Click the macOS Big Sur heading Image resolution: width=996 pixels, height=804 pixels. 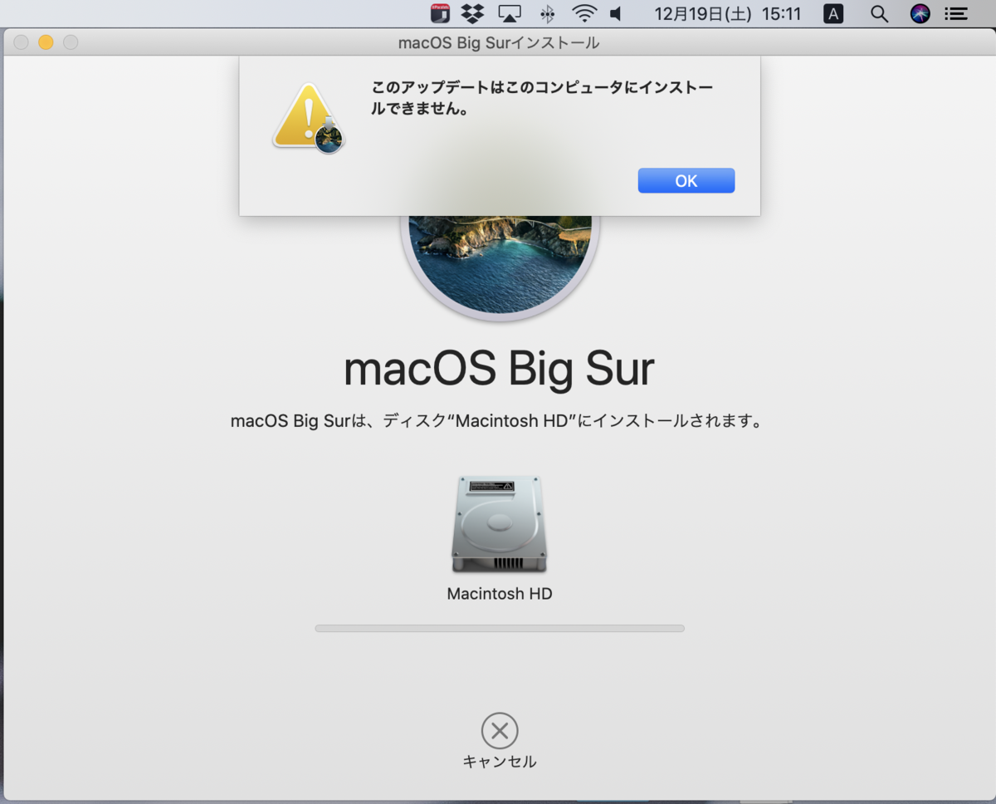coord(500,369)
